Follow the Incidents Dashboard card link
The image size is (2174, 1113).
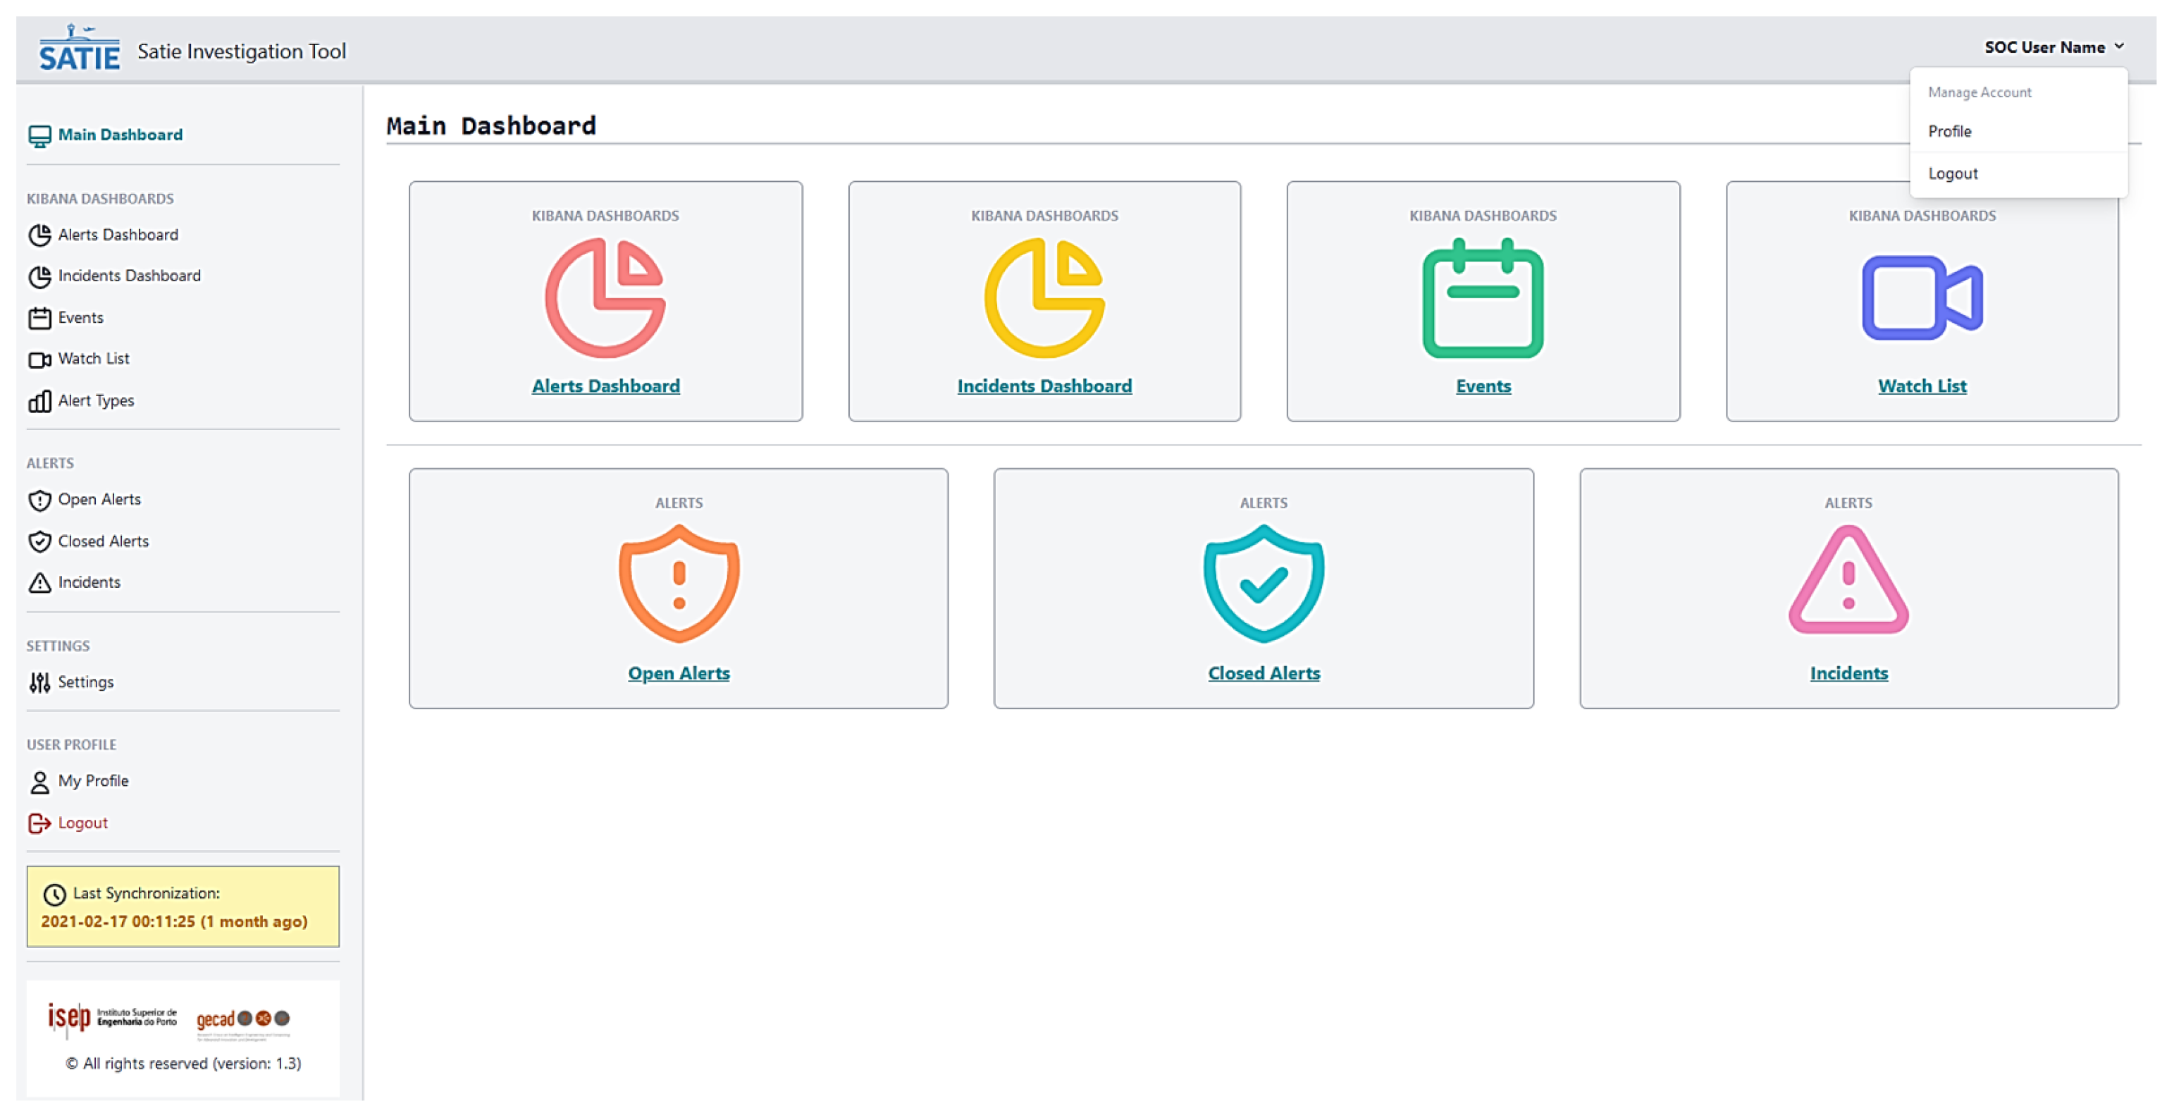[x=1044, y=386]
